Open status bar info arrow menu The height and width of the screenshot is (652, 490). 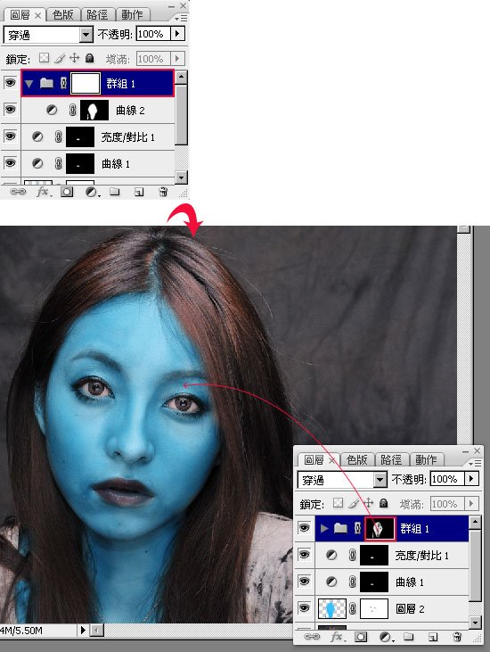[x=83, y=630]
